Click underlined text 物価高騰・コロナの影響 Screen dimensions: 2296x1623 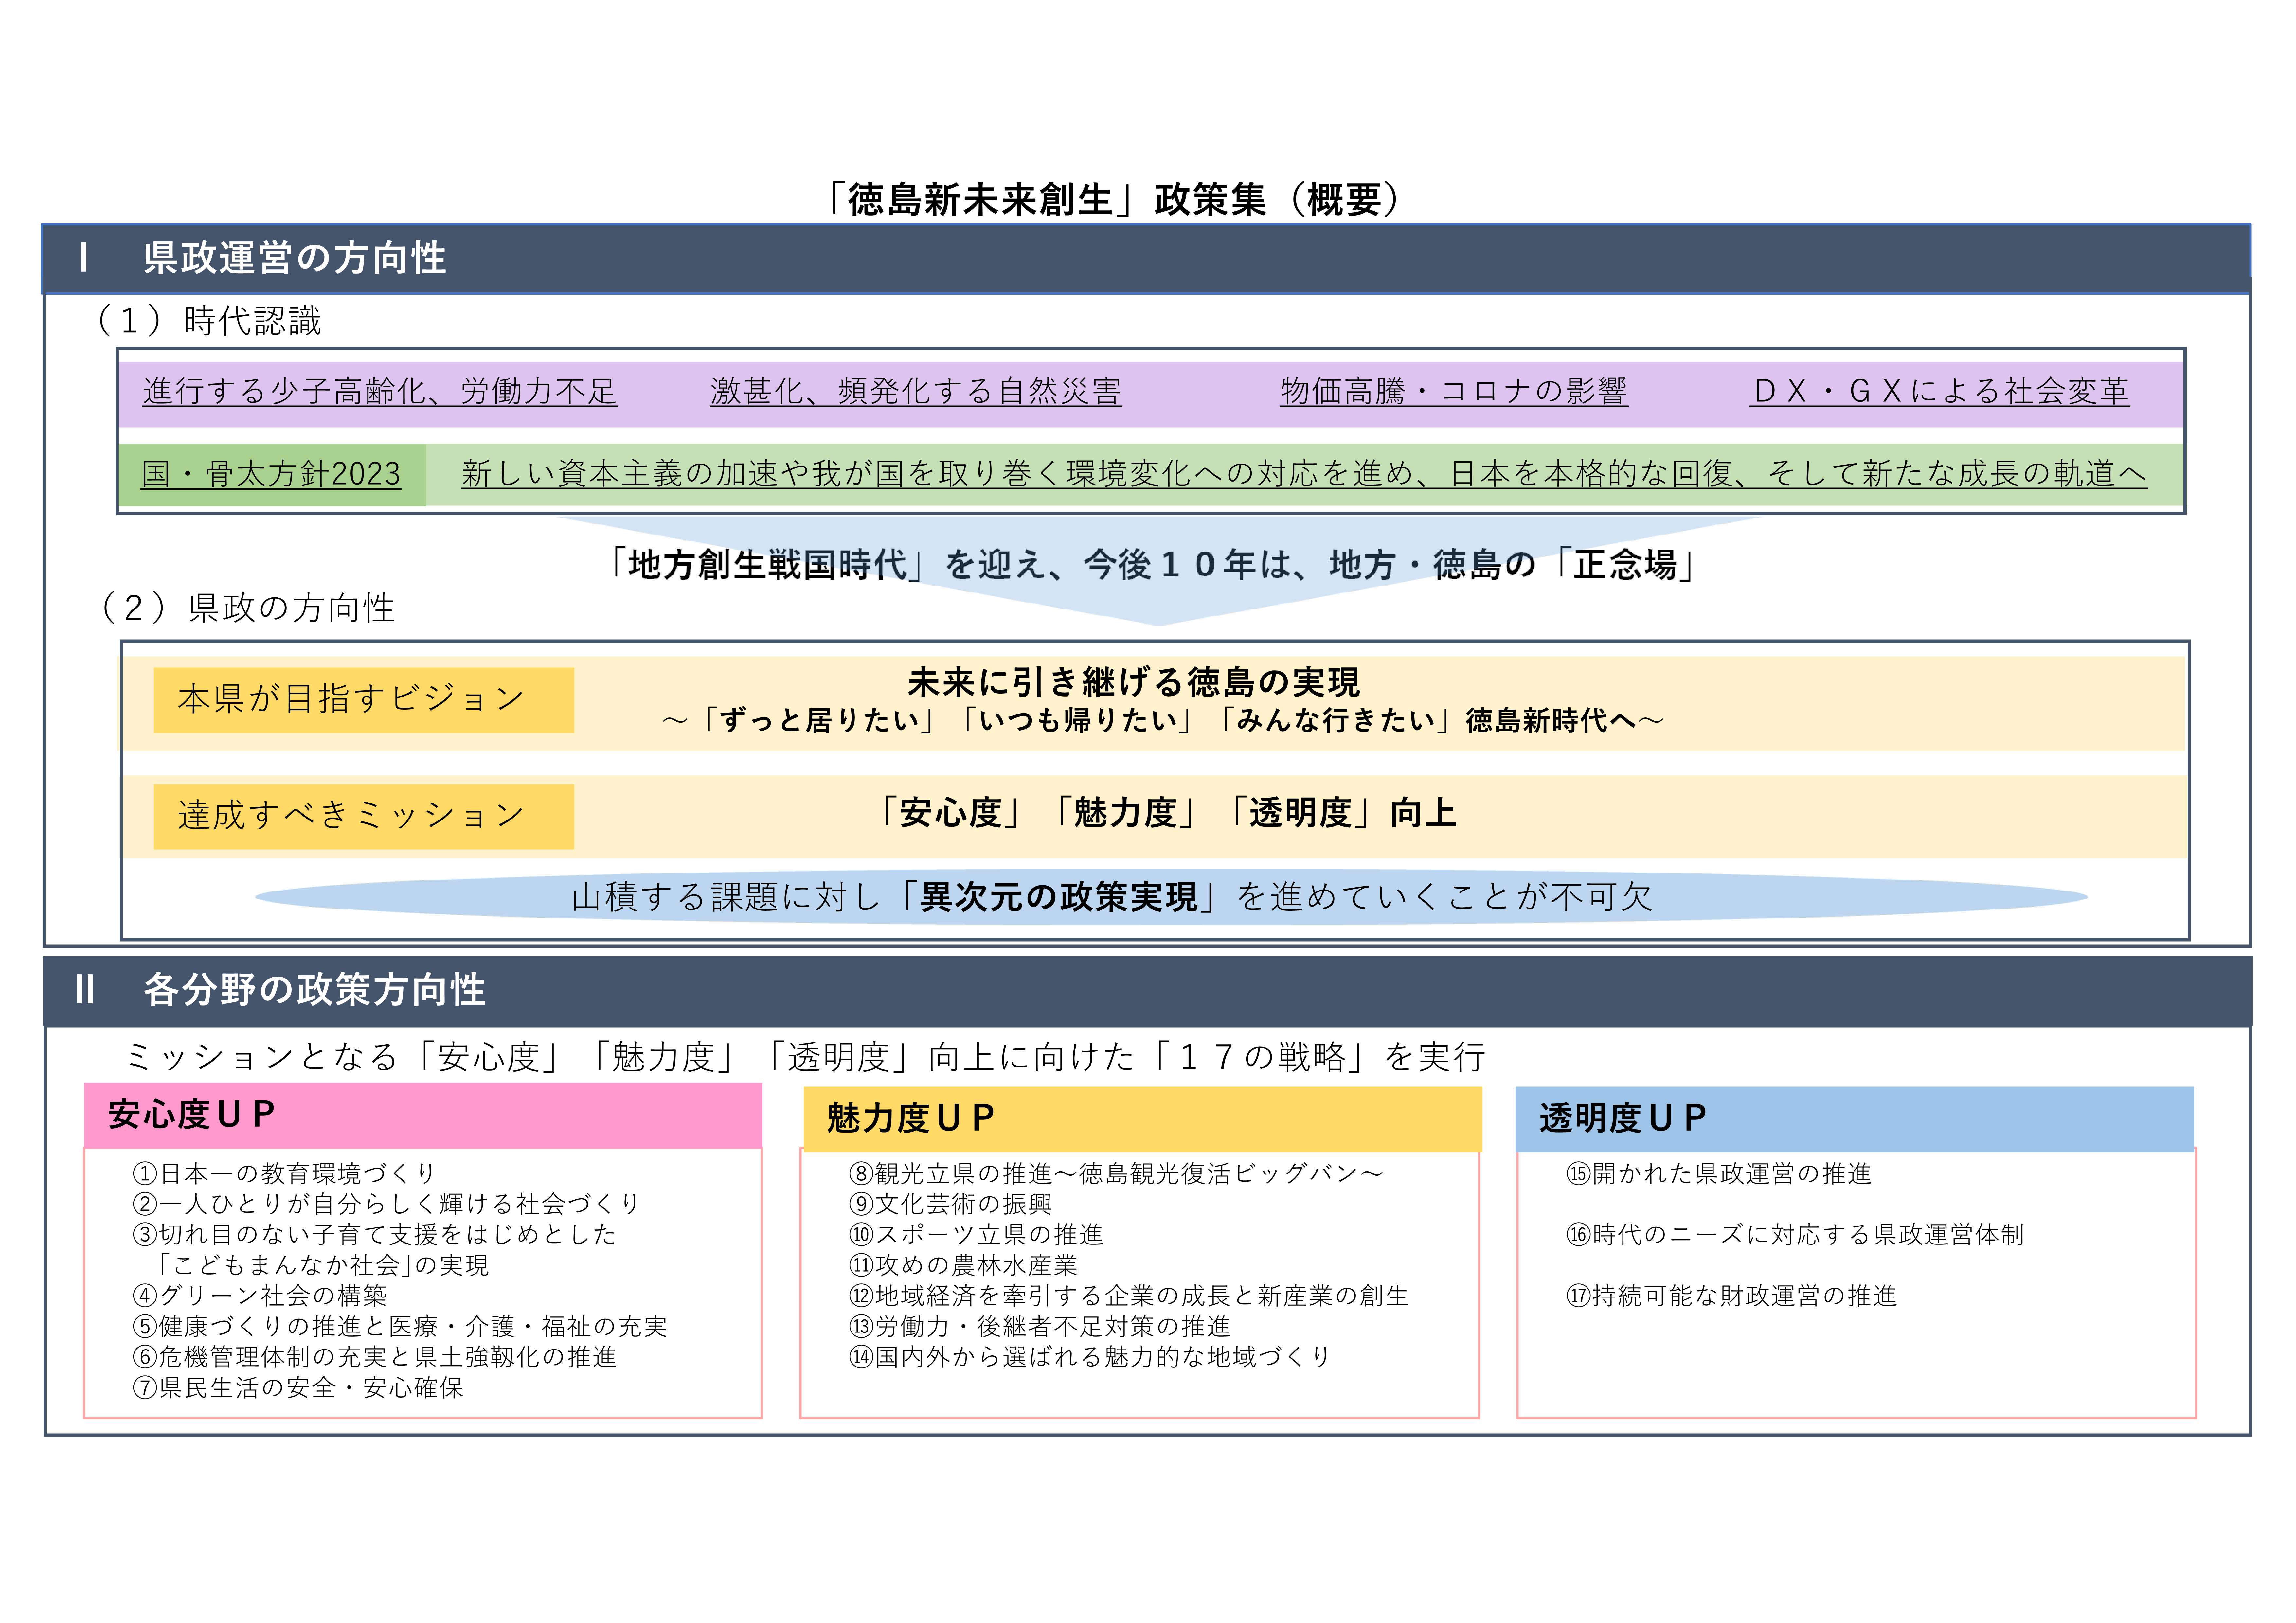click(x=1454, y=391)
